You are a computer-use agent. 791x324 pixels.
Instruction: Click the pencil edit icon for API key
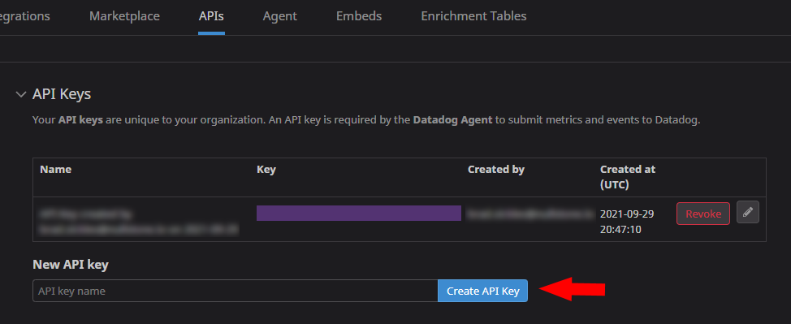point(748,213)
